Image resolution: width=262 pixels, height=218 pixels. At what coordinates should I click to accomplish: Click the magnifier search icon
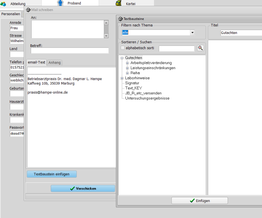coord(200,48)
